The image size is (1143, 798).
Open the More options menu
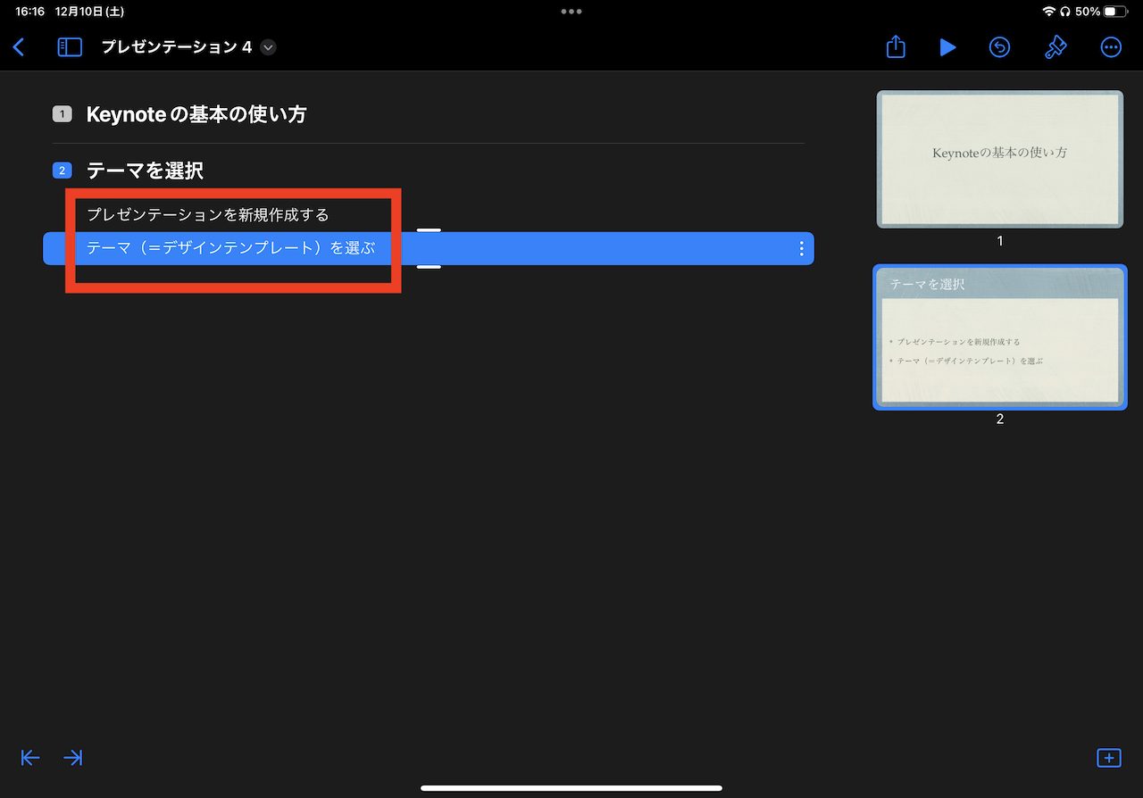1111,47
